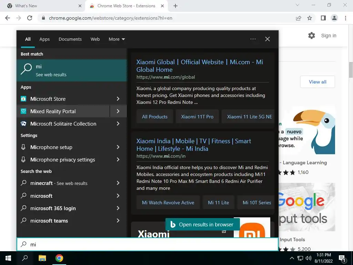The width and height of the screenshot is (353, 265).
Task: Click the Chrome address bar URL
Action: click(111, 18)
